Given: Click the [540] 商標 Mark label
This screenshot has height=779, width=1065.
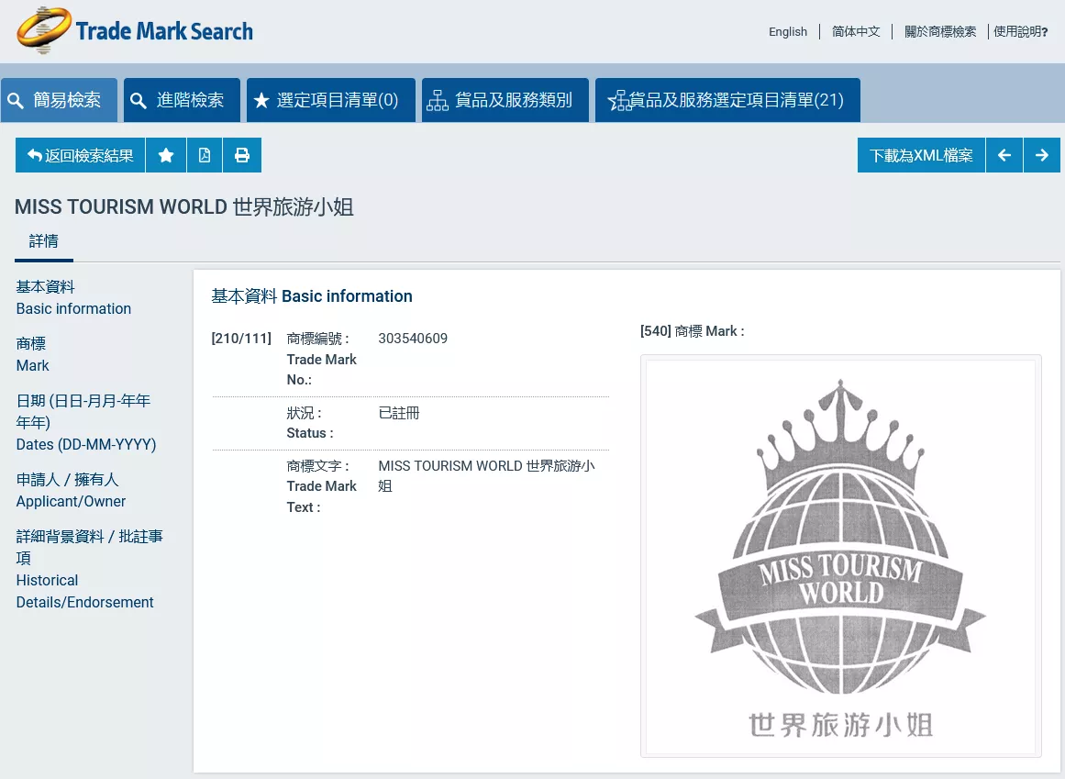Looking at the screenshot, I should point(693,330).
